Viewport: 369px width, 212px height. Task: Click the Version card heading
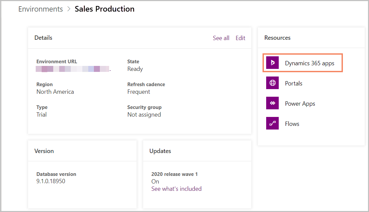(44, 151)
